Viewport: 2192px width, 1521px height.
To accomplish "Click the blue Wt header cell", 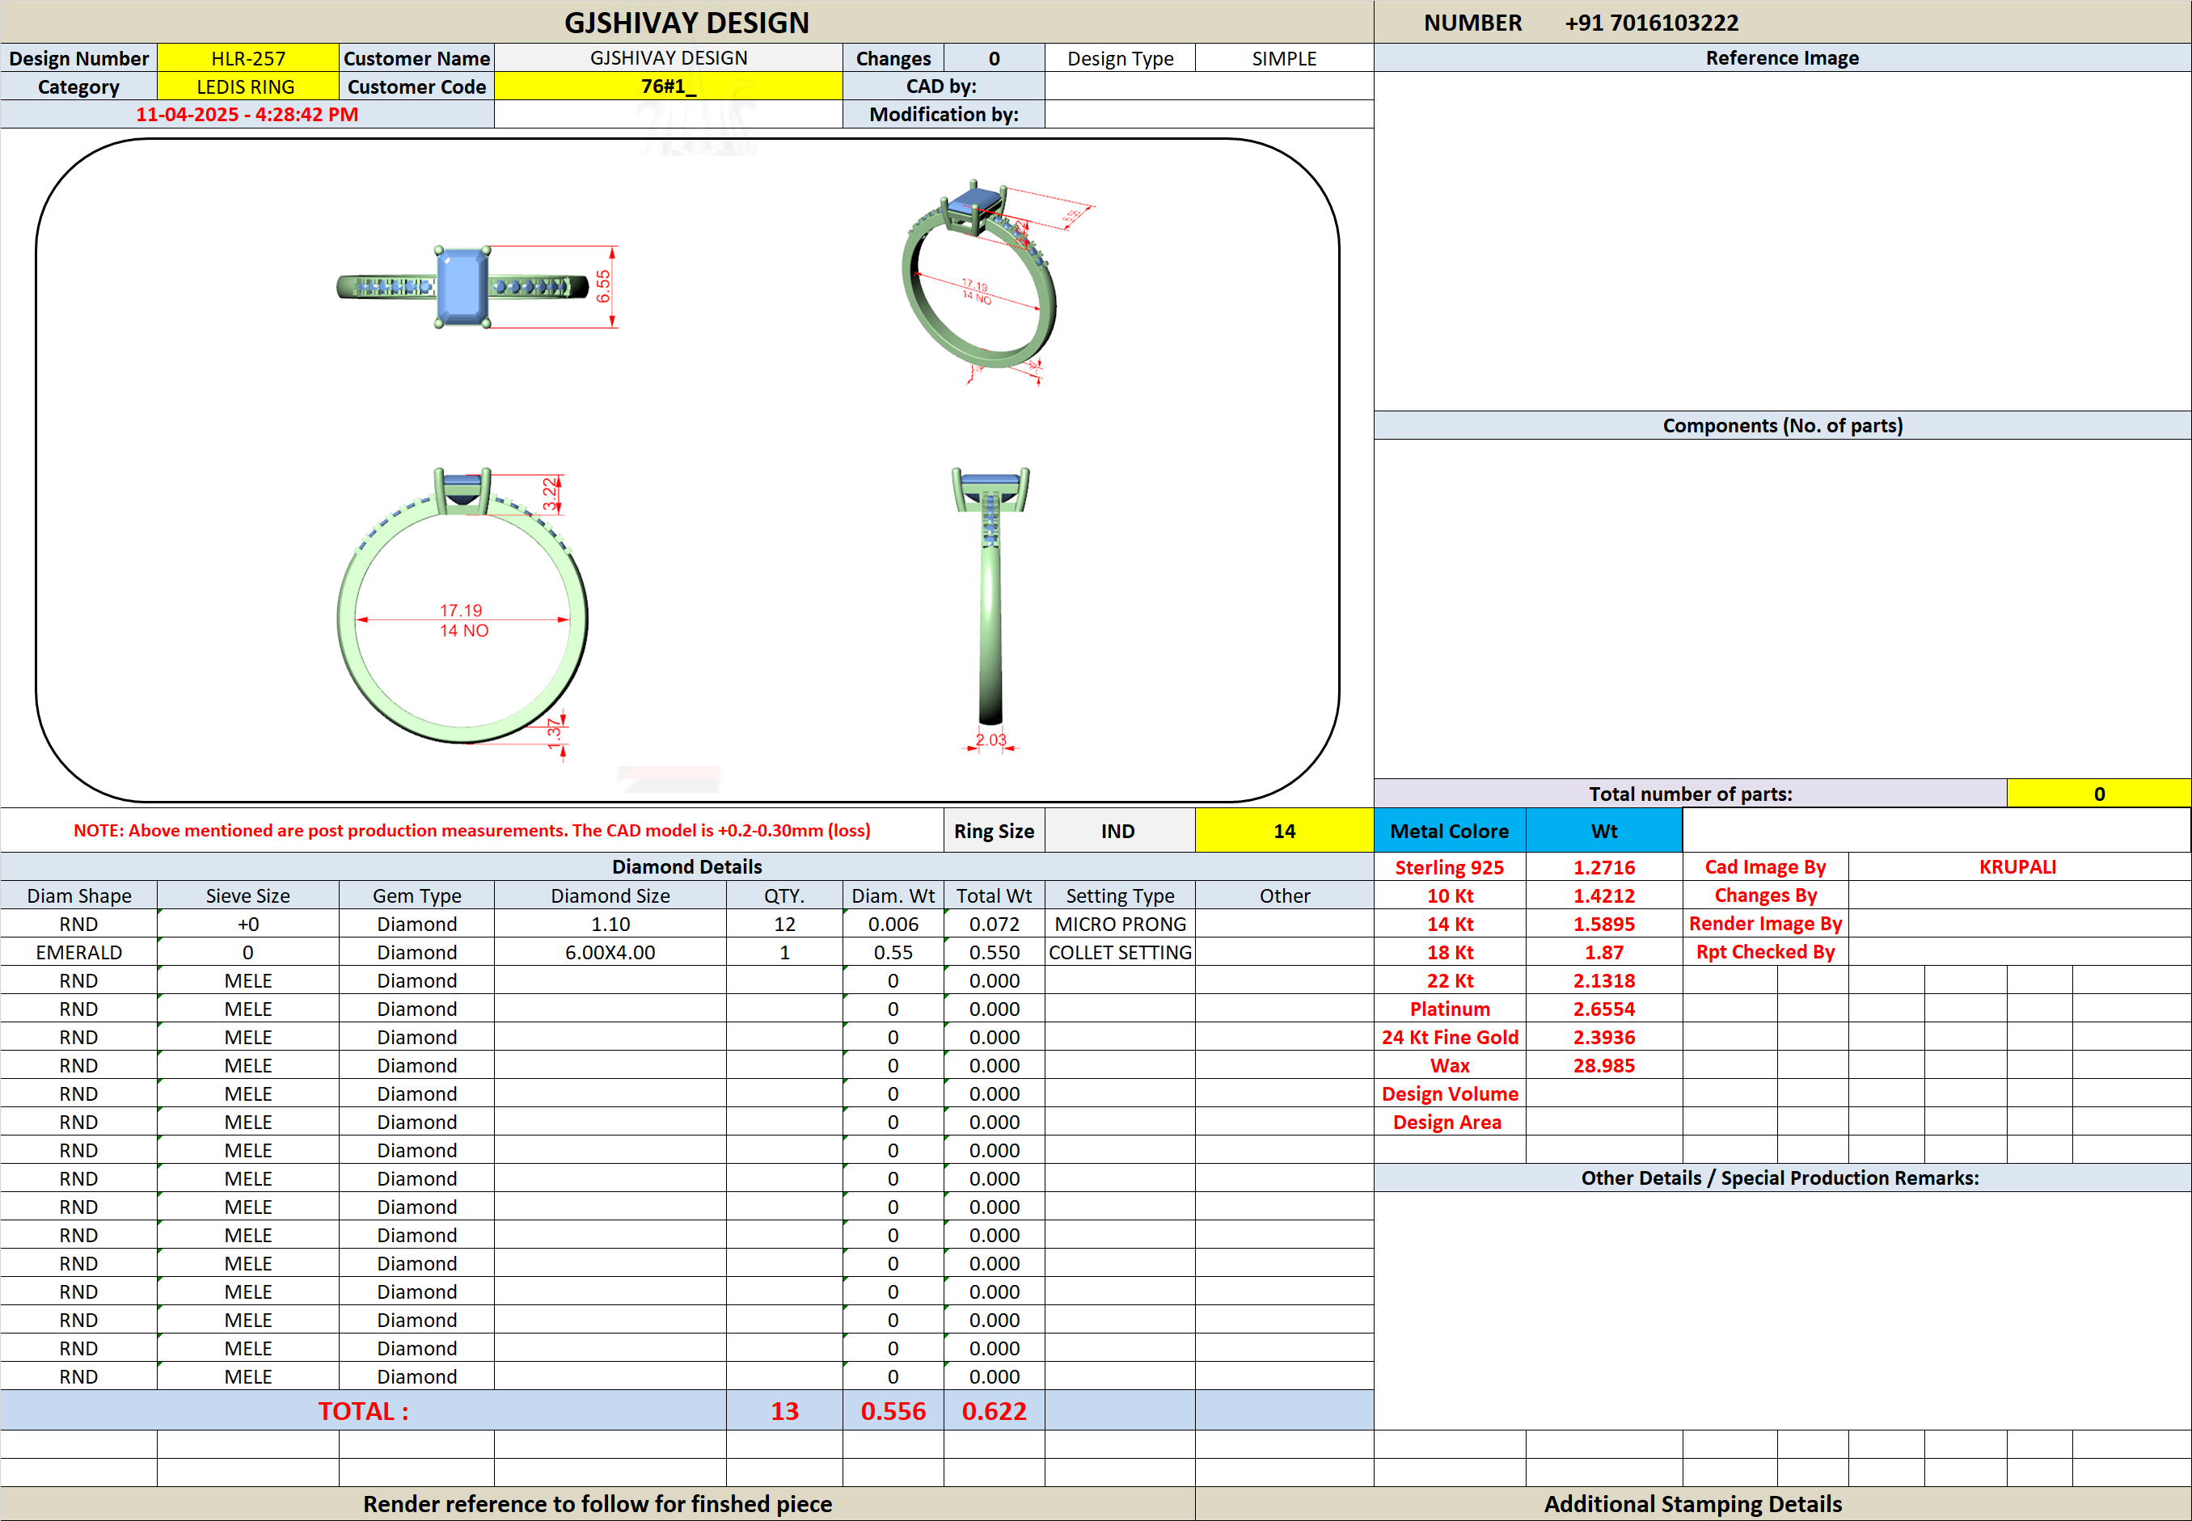I will pyautogui.click(x=1603, y=831).
